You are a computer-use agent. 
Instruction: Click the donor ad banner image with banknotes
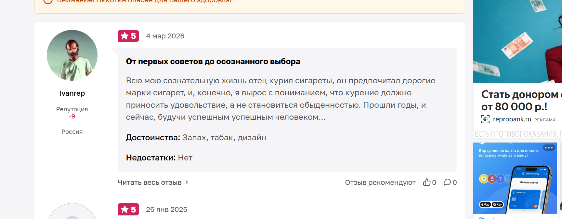pos(517,41)
